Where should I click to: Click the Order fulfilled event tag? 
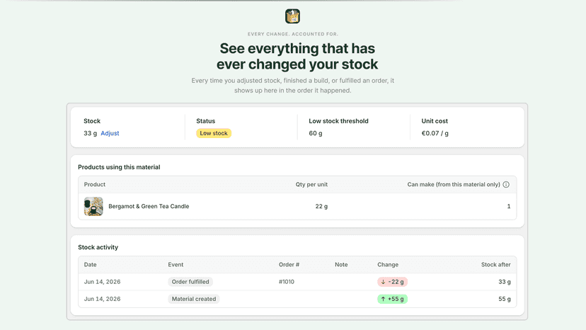[x=190, y=282]
